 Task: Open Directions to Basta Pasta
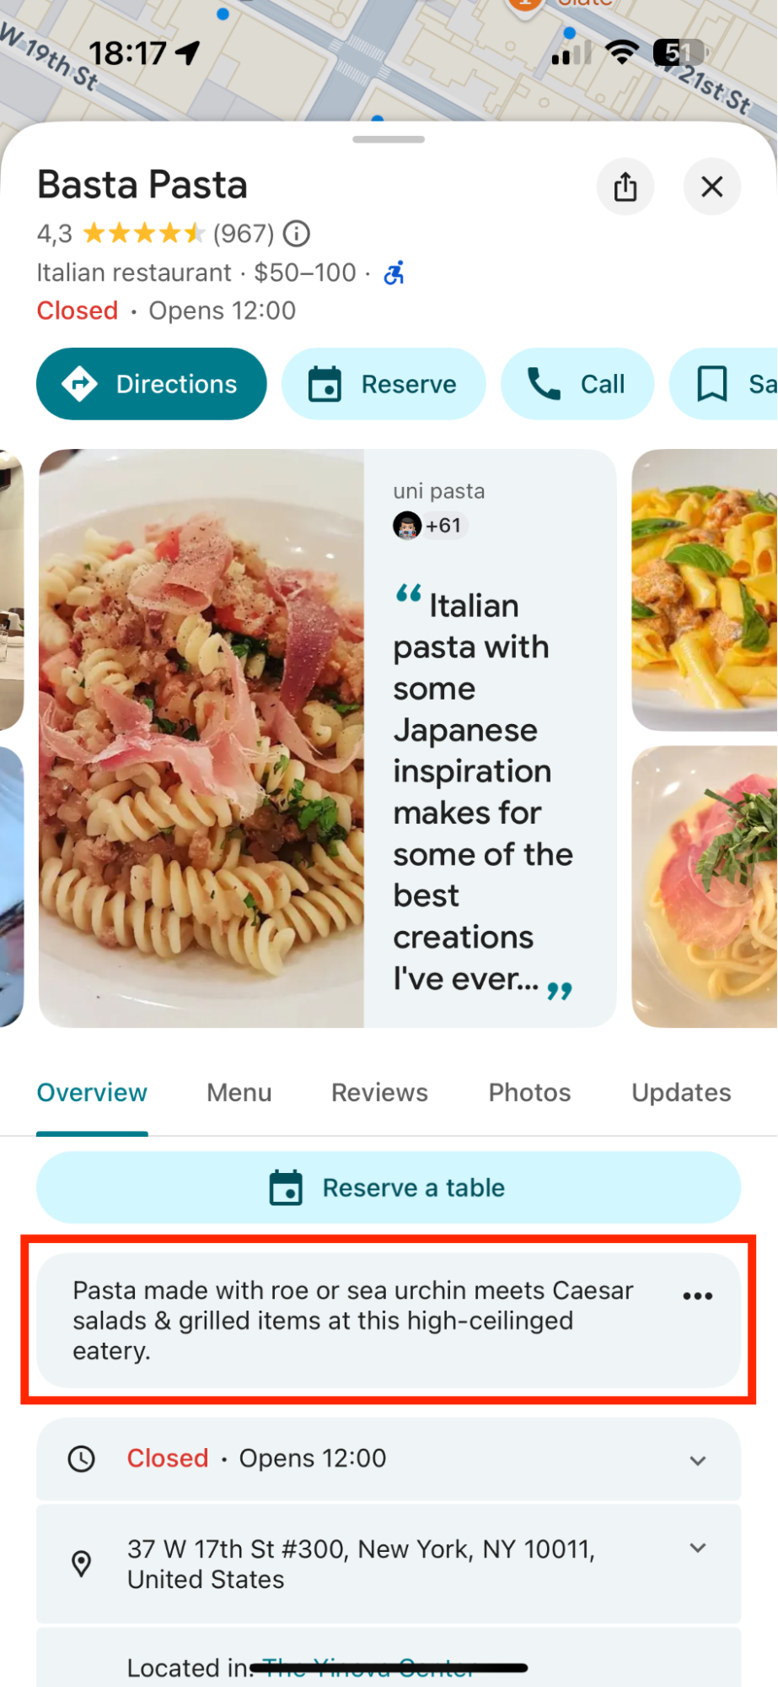coord(152,384)
